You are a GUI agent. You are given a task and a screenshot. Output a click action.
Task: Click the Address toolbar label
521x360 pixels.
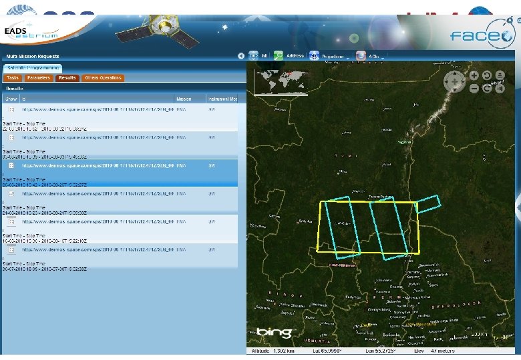(x=295, y=56)
